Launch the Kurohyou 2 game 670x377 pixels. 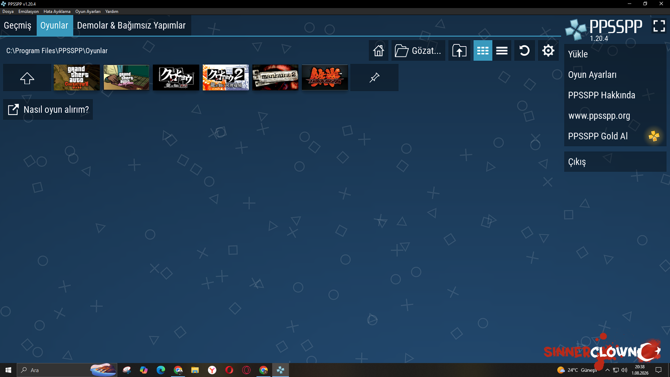click(225, 77)
